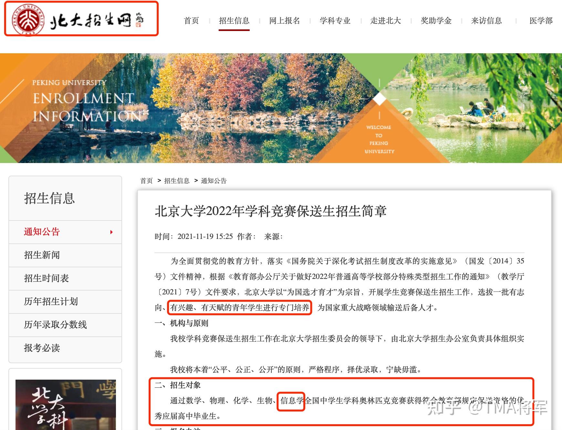Viewport: 562px width, 430px height.
Task: Open the 奖助学金 navigation item
Action: tap(436, 21)
